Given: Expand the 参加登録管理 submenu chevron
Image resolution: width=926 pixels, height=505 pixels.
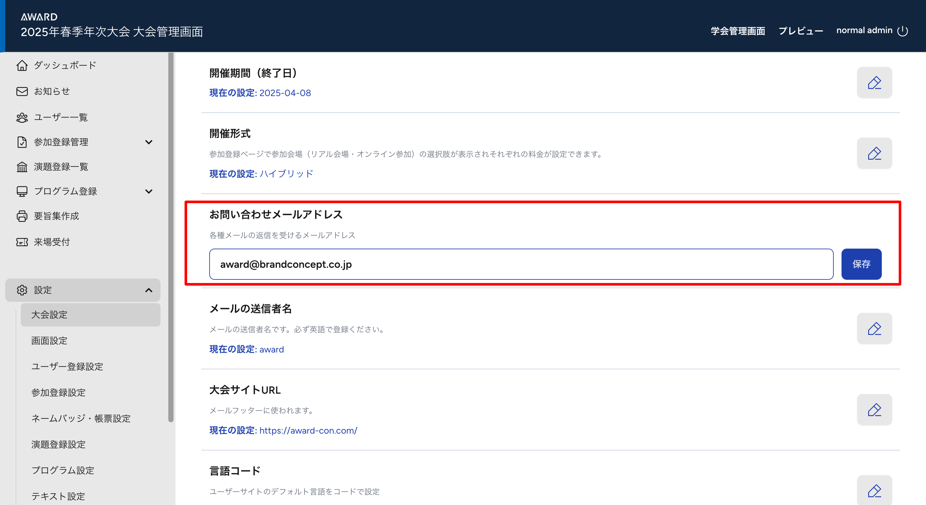Looking at the screenshot, I should pyautogui.click(x=148, y=142).
